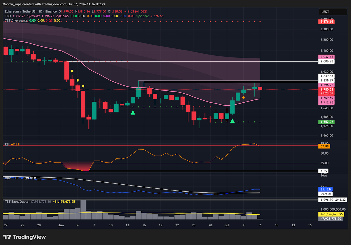351x245 pixels.
Task: Click the current price label 1,780.53
Action: point(327,90)
